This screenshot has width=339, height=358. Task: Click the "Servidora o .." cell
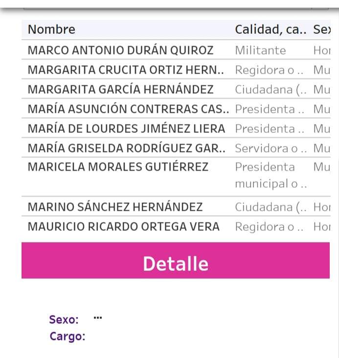[271, 148]
